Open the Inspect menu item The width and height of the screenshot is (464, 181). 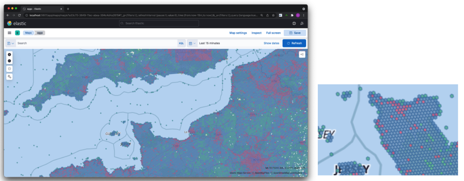(x=256, y=33)
